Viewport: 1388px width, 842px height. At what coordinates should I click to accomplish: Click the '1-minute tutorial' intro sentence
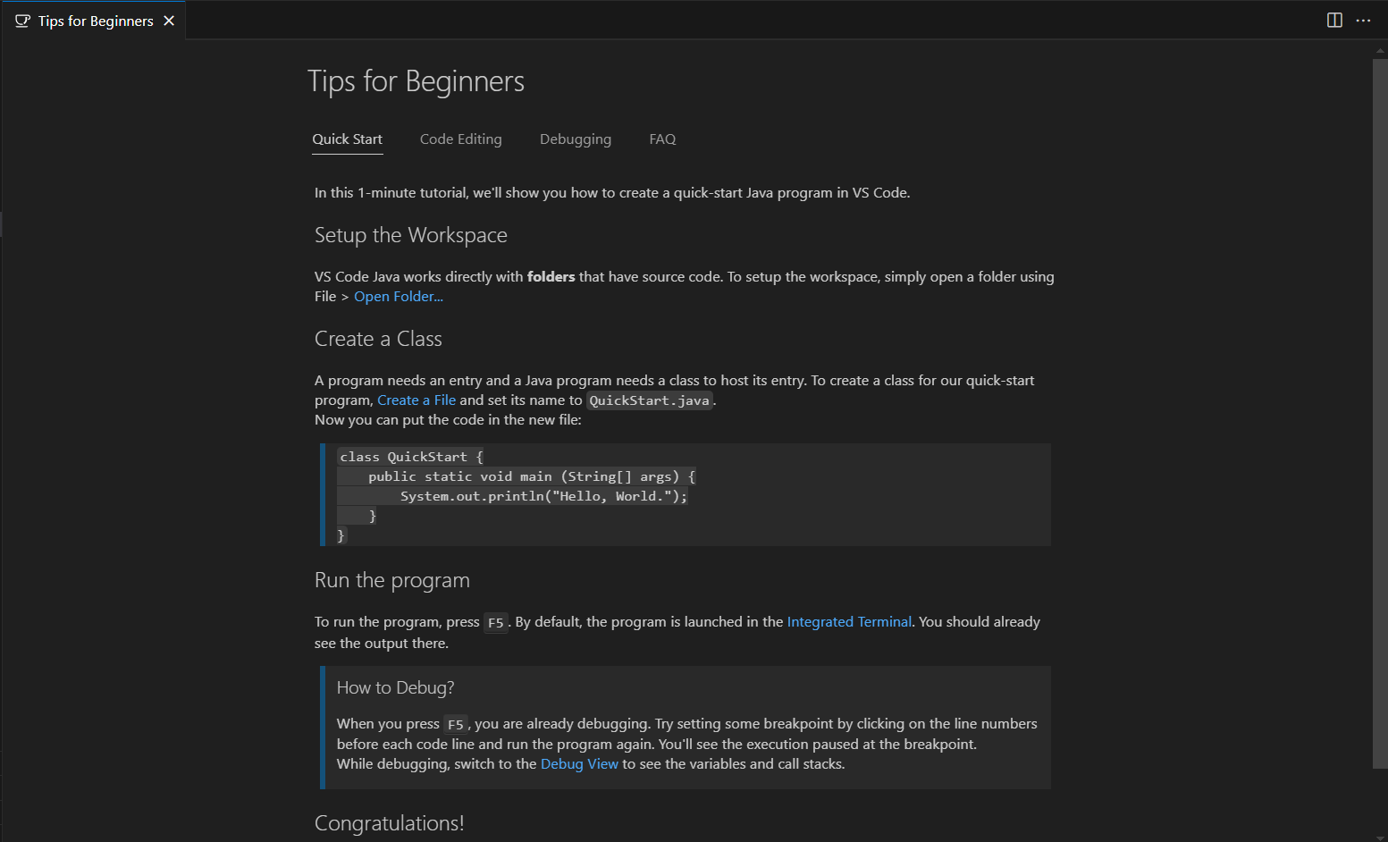click(612, 193)
